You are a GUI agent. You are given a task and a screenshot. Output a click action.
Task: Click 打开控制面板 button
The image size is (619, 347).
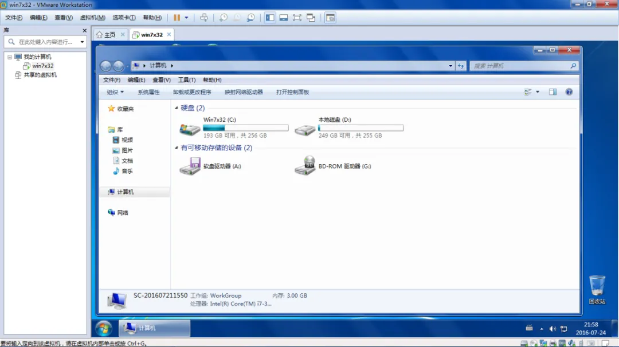292,92
